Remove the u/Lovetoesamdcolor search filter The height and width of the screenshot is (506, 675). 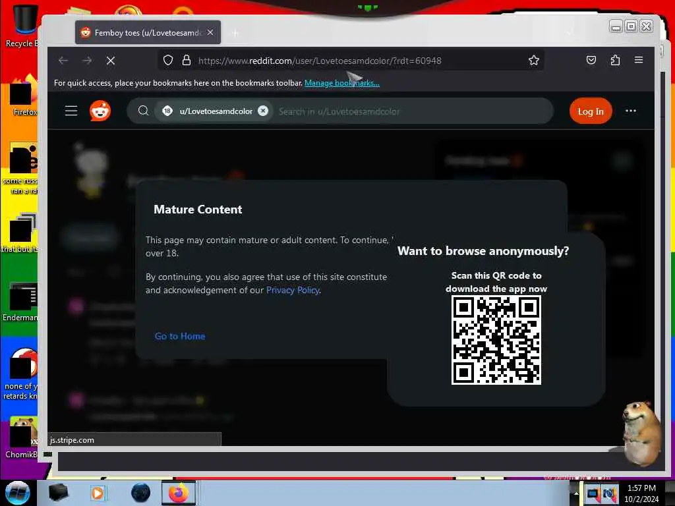coord(263,111)
